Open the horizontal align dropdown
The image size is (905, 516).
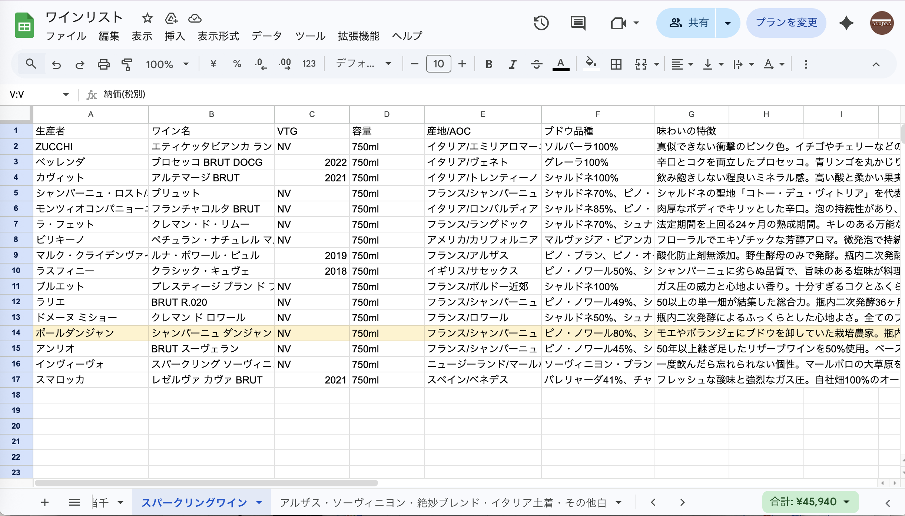[x=682, y=64]
